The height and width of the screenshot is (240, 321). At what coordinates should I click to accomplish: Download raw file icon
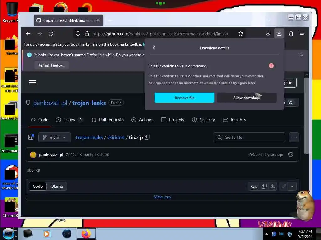tap(273, 186)
